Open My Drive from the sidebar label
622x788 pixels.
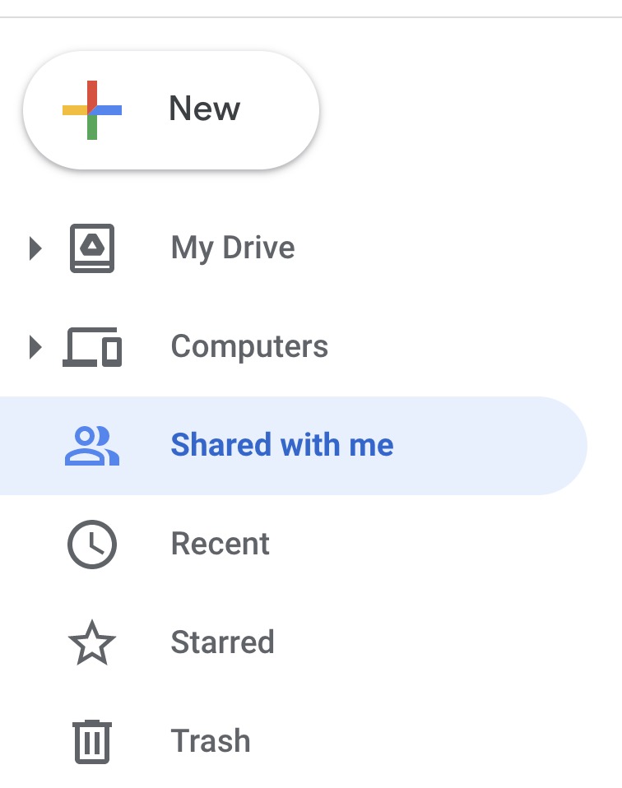(233, 248)
